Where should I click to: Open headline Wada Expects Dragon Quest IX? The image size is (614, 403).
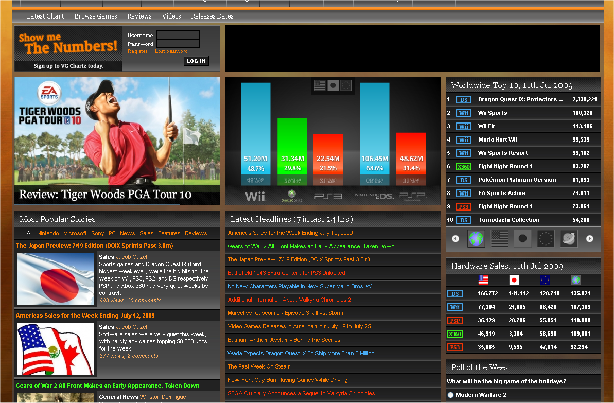point(301,353)
